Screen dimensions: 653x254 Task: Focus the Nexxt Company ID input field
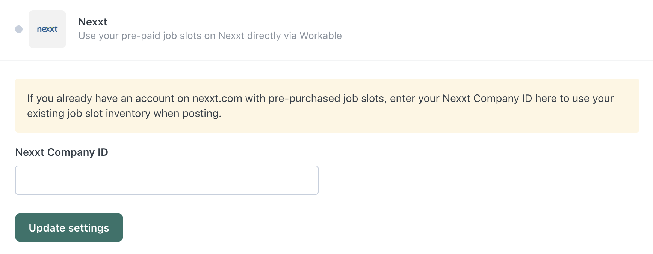pyautogui.click(x=166, y=180)
